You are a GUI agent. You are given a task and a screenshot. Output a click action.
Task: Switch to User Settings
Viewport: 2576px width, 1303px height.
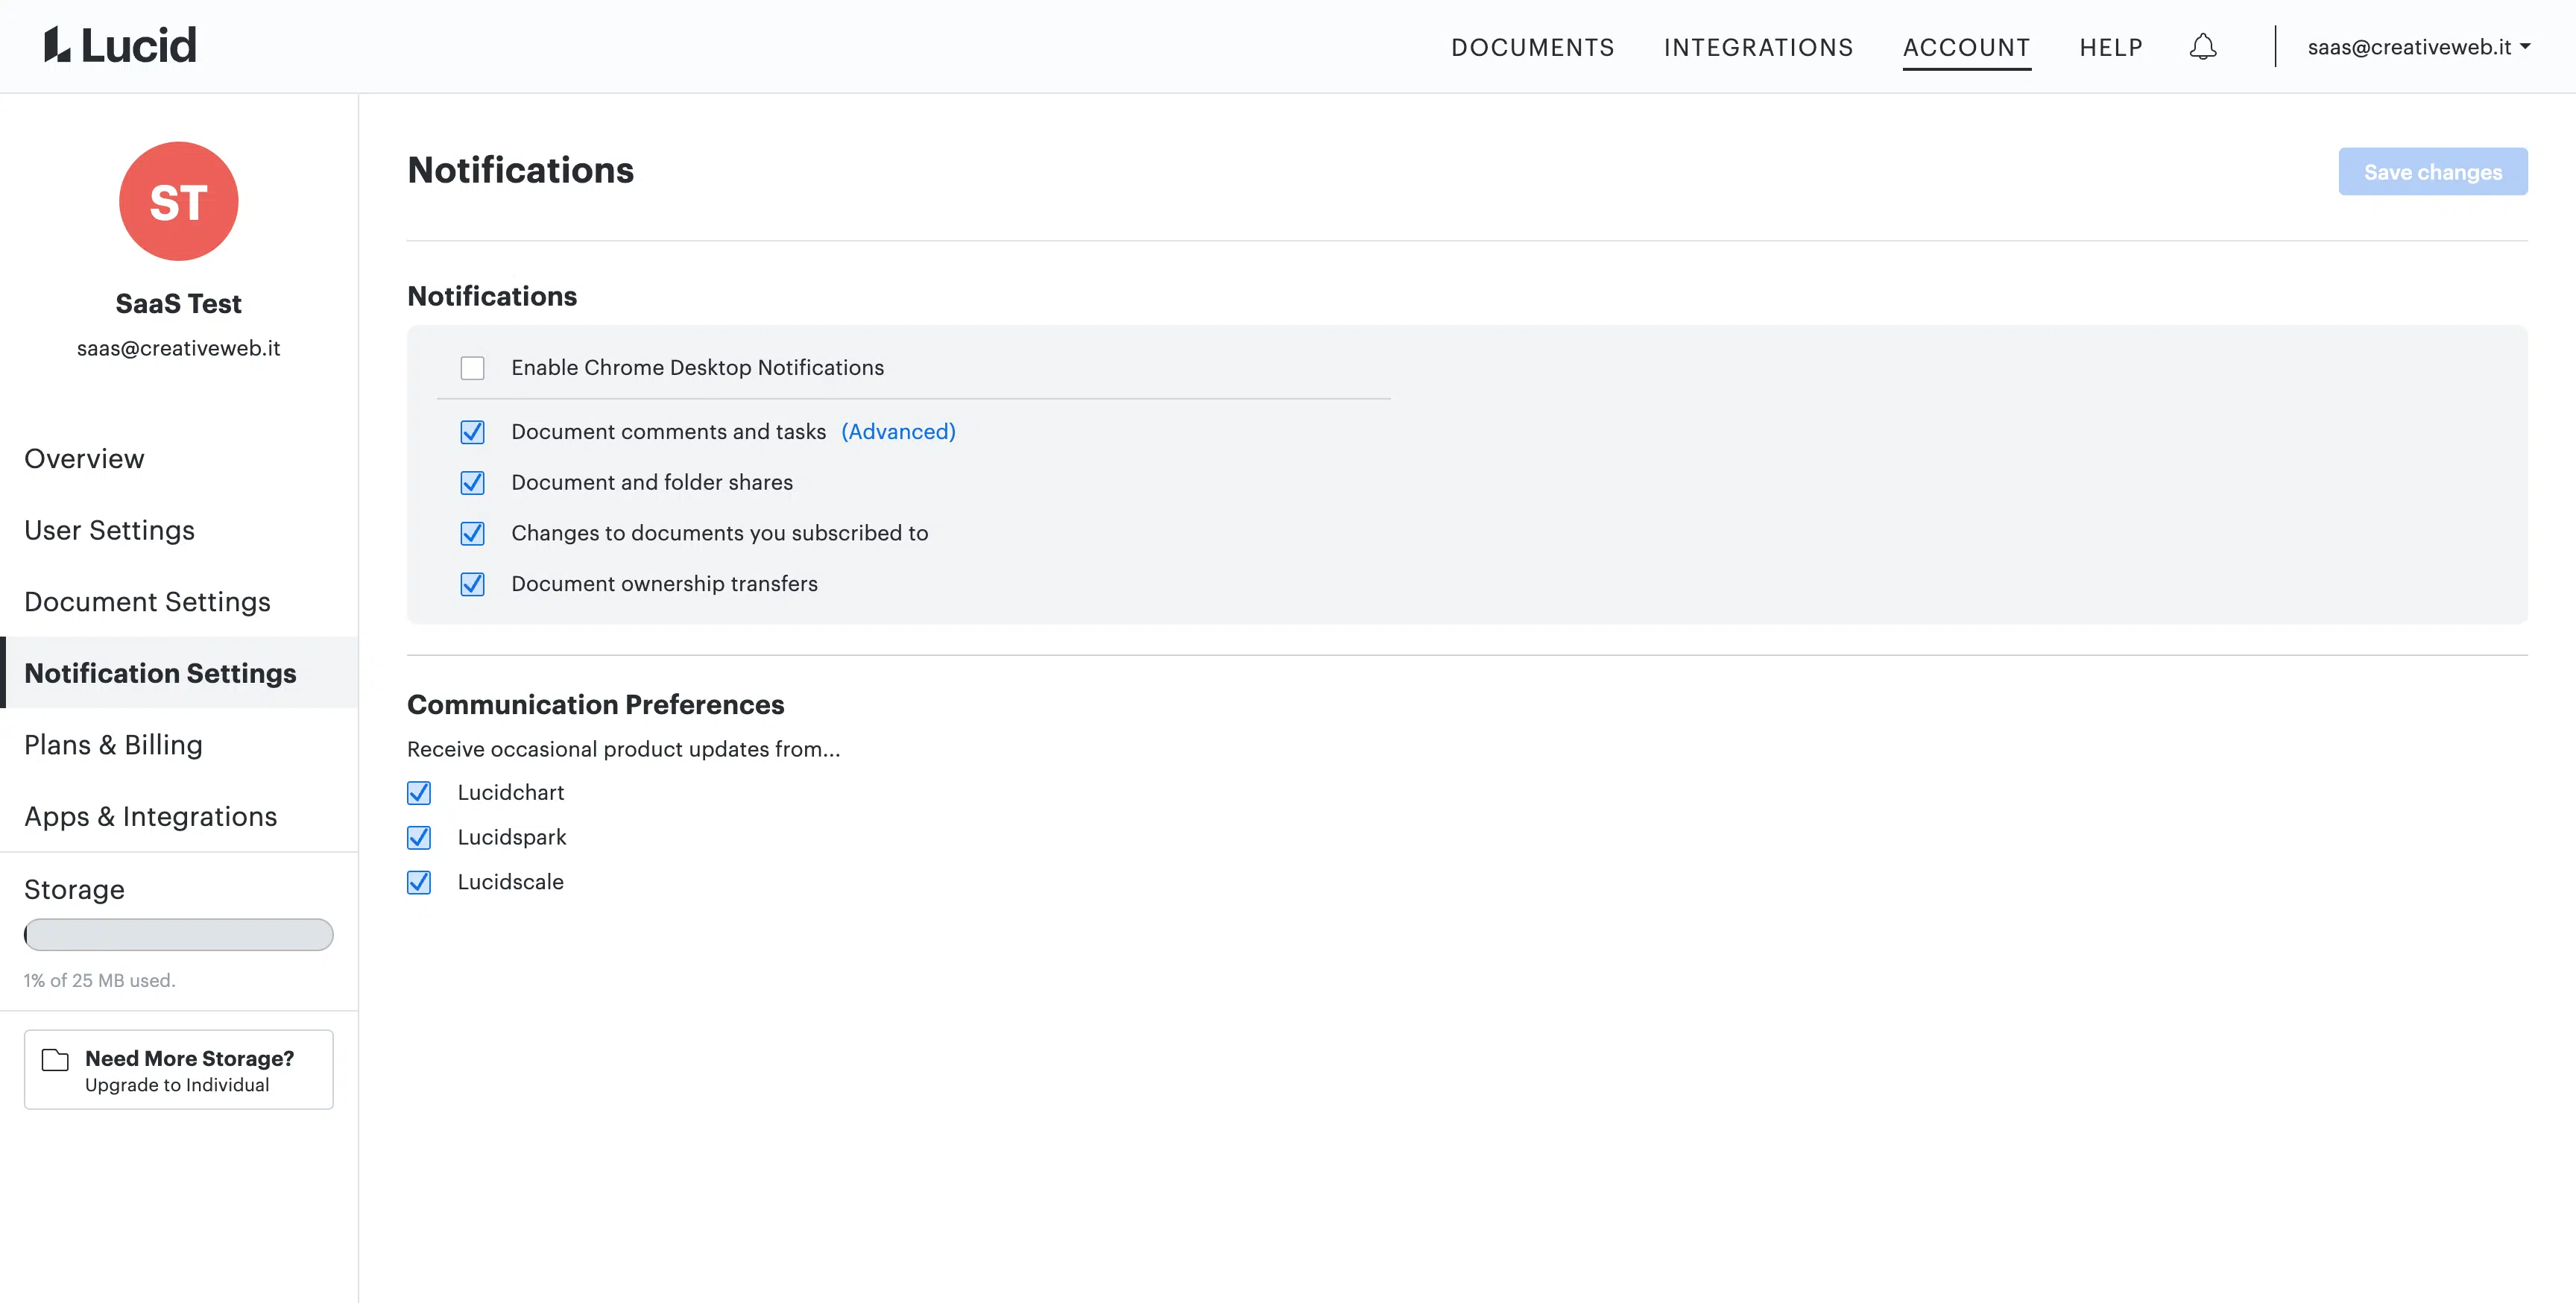click(x=179, y=530)
